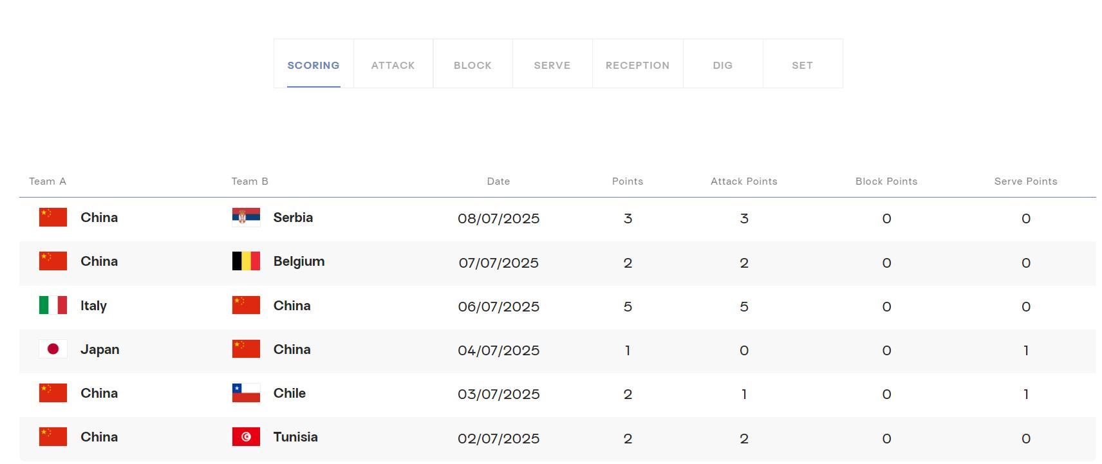1102x464 pixels.
Task: Select the Scoring tab
Action: [x=313, y=65]
